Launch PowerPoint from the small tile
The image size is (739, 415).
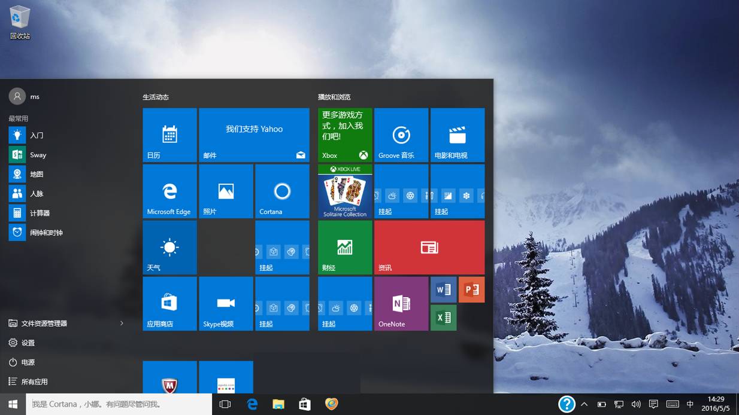(471, 289)
